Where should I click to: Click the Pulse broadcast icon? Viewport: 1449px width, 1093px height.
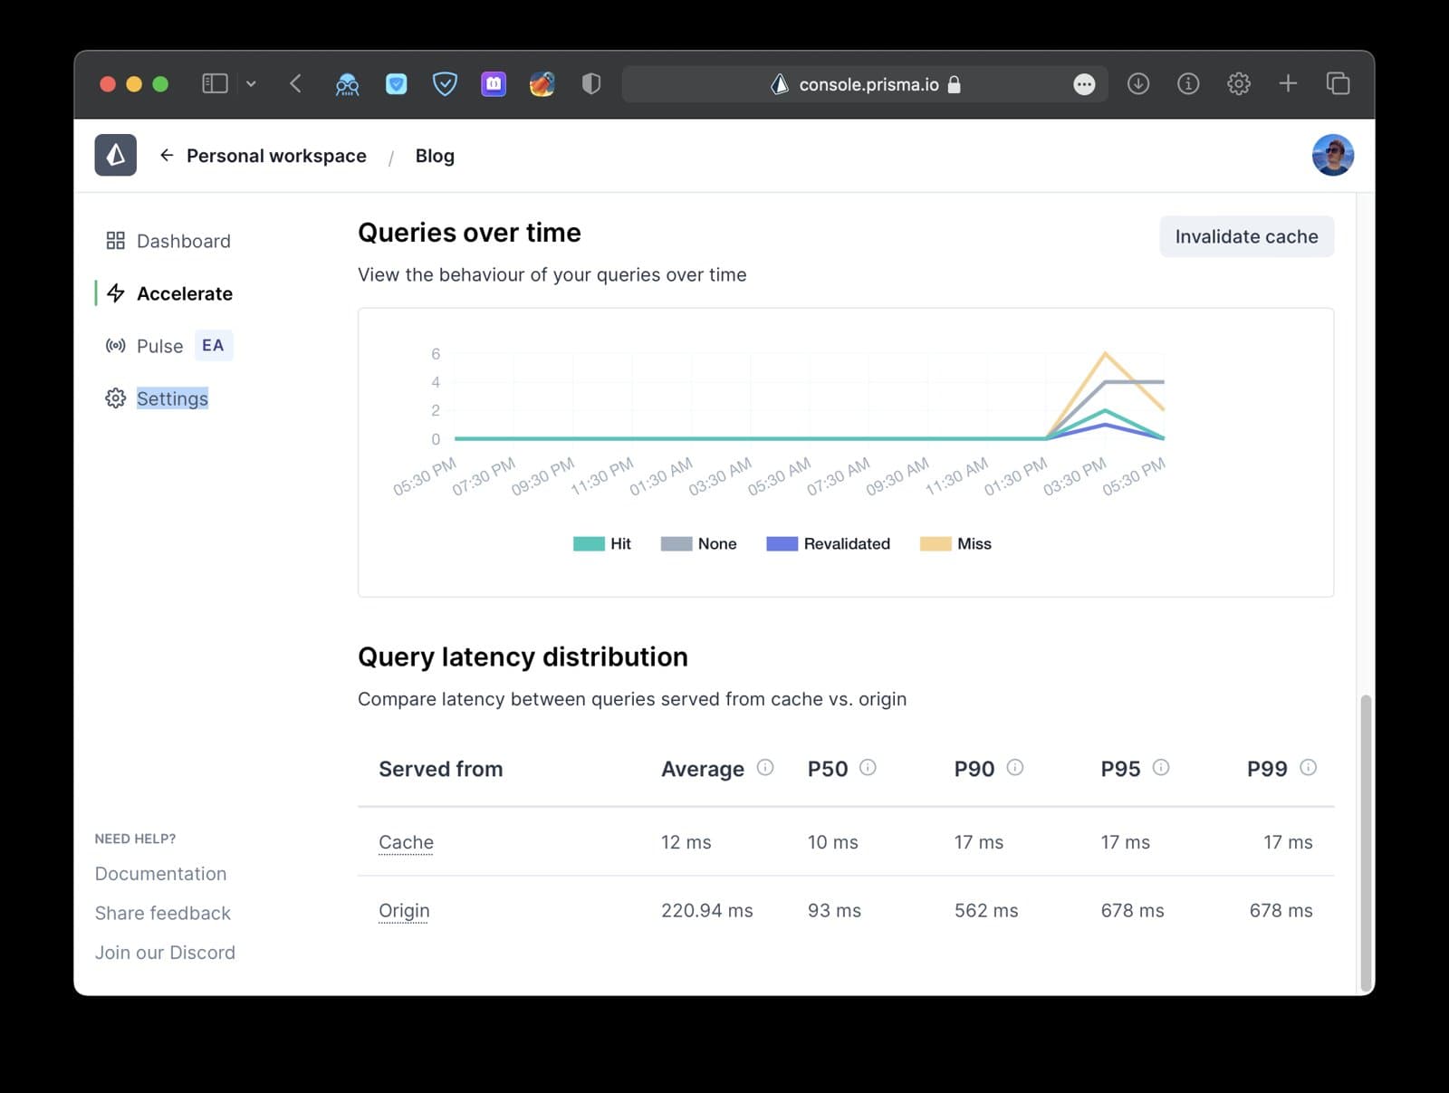(115, 346)
